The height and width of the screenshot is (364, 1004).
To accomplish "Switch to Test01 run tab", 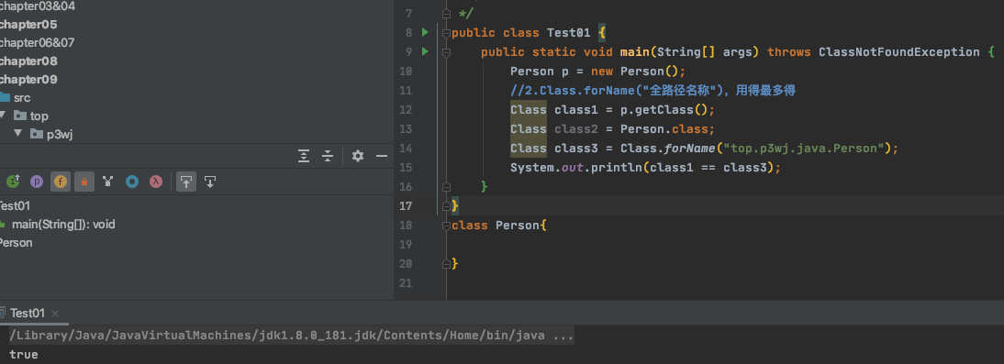I will point(28,314).
